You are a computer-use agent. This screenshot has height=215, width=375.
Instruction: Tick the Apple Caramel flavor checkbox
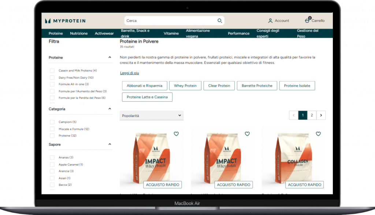(52, 165)
